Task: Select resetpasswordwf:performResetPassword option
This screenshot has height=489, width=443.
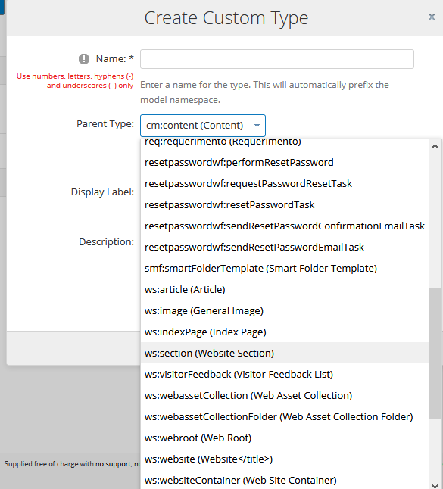Action: click(x=284, y=162)
